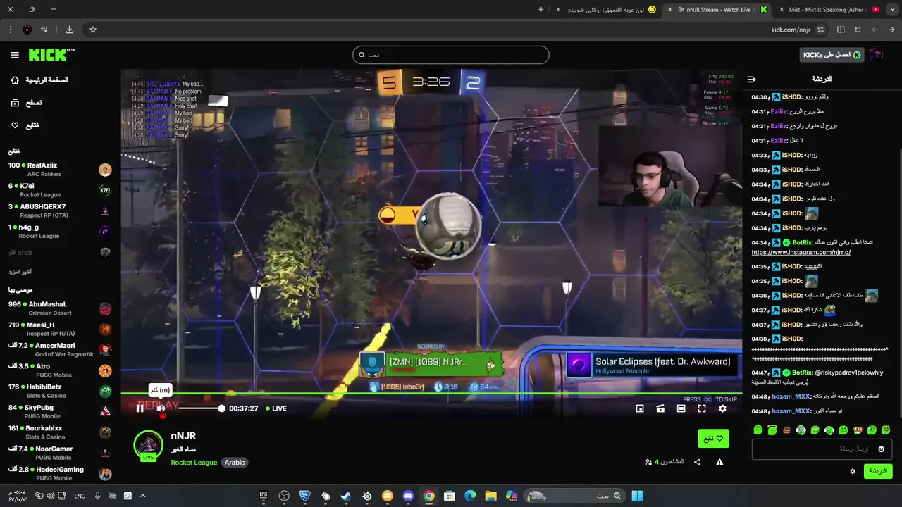Switch to theater mode in player

681,408
